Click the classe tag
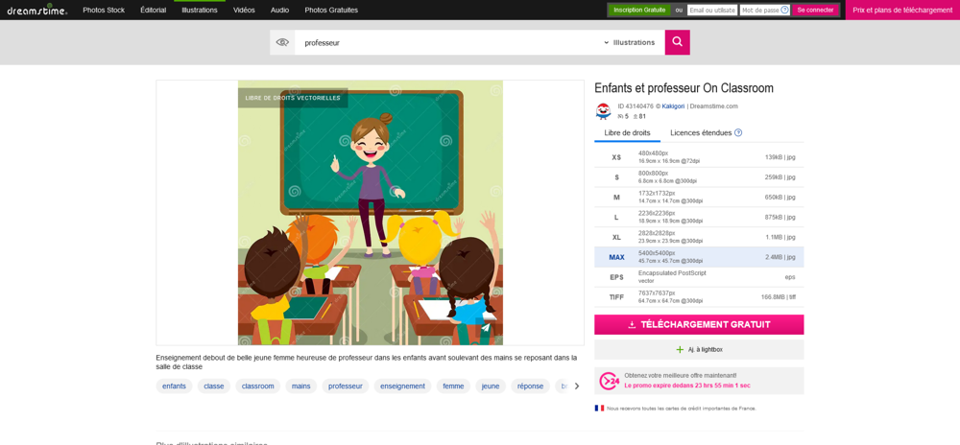 [214, 386]
